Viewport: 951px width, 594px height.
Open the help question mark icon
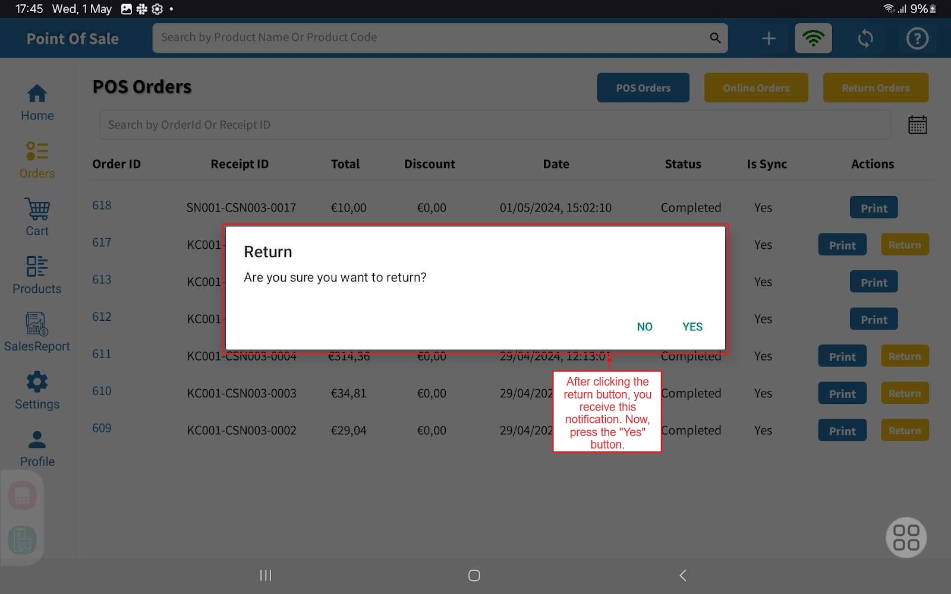(917, 39)
